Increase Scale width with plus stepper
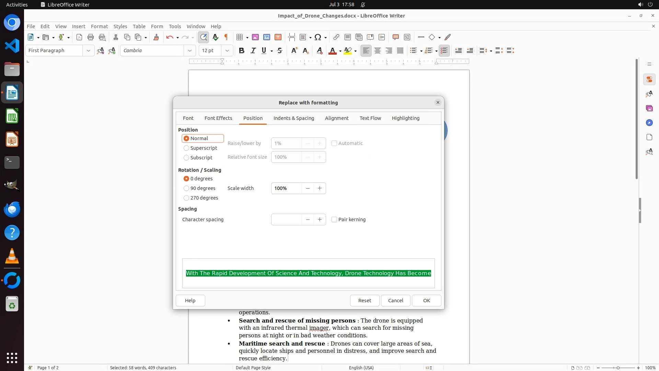Image resolution: width=659 pixels, height=371 pixels. click(x=320, y=188)
